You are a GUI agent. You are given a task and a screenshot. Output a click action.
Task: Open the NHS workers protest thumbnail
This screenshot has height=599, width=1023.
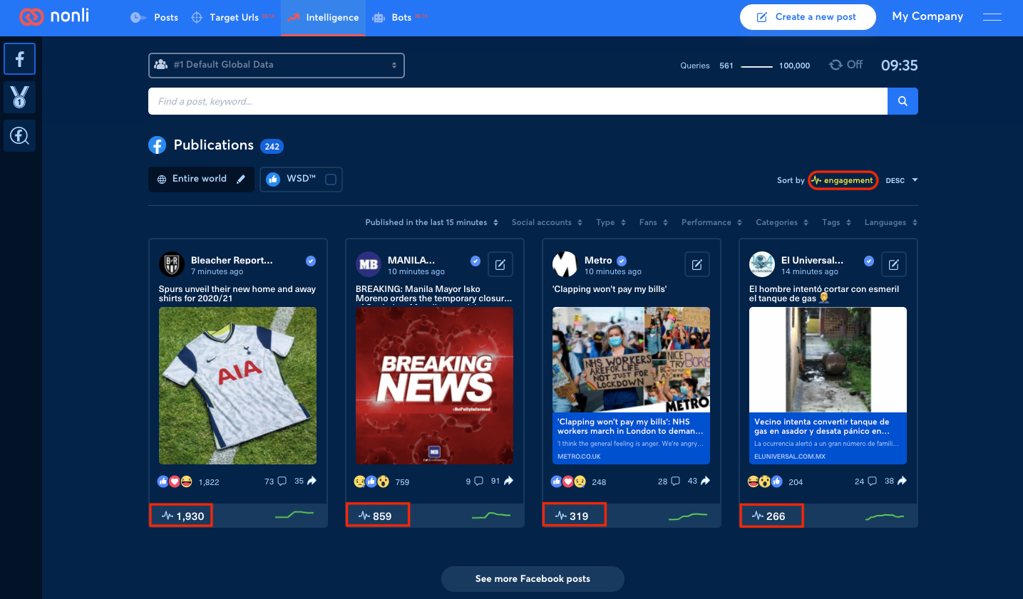pyautogui.click(x=631, y=360)
